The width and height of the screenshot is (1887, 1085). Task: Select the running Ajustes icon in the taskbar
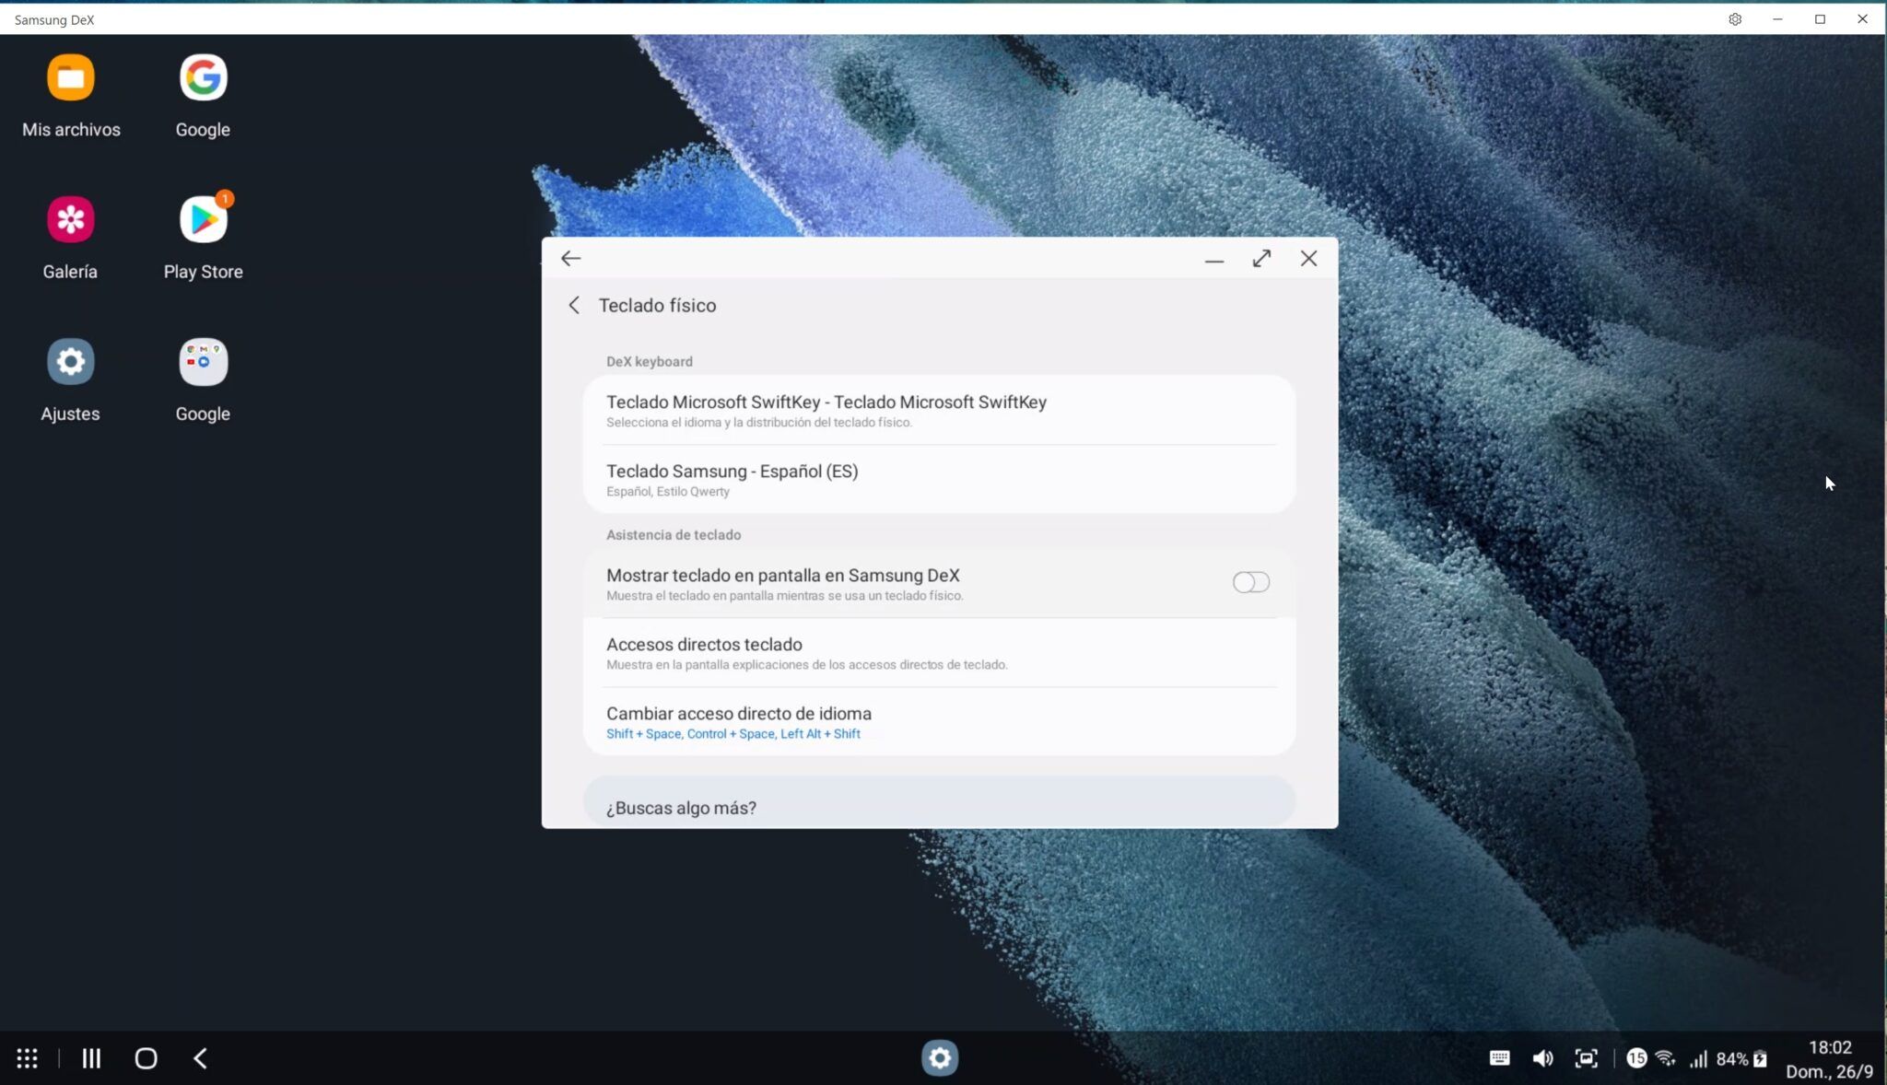[940, 1058]
